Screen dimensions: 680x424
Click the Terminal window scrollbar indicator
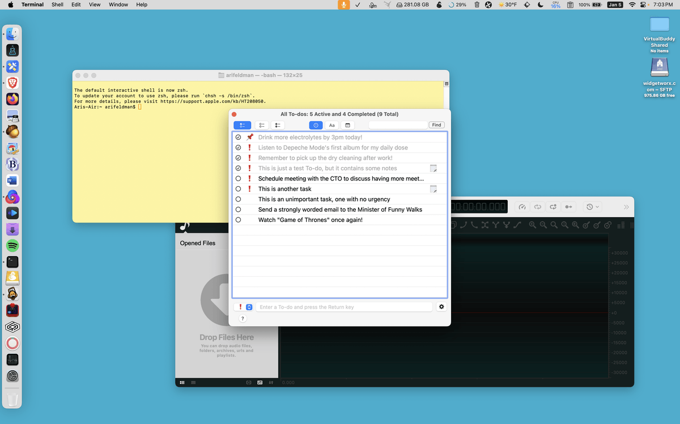[x=447, y=84]
